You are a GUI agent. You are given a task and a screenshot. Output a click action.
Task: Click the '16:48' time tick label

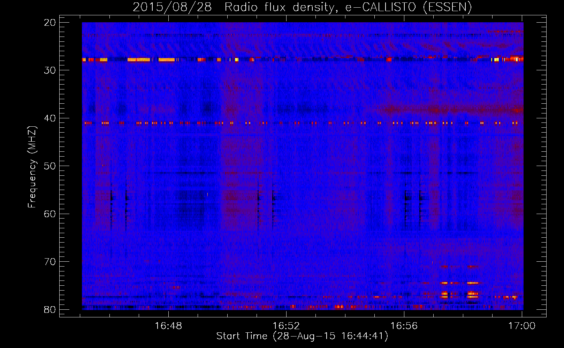coord(168,326)
